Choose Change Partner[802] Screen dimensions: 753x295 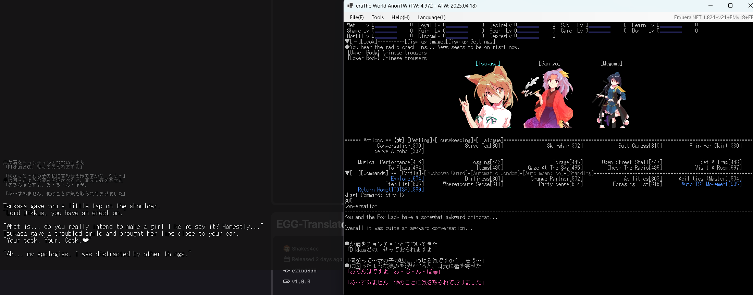[557, 179]
